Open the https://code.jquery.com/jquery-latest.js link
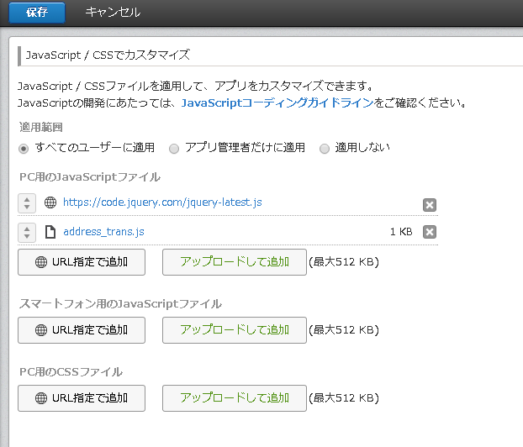Viewport: 523px width, 447px height. [162, 202]
